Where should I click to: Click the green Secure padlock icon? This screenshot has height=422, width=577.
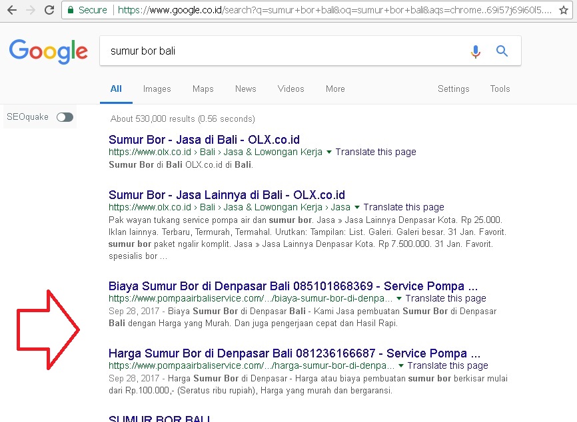click(x=71, y=9)
